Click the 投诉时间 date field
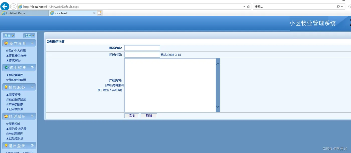This screenshot has width=351, height=153. pos(142,55)
